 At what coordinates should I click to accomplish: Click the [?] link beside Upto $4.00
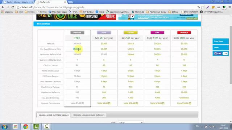tap(109, 103)
